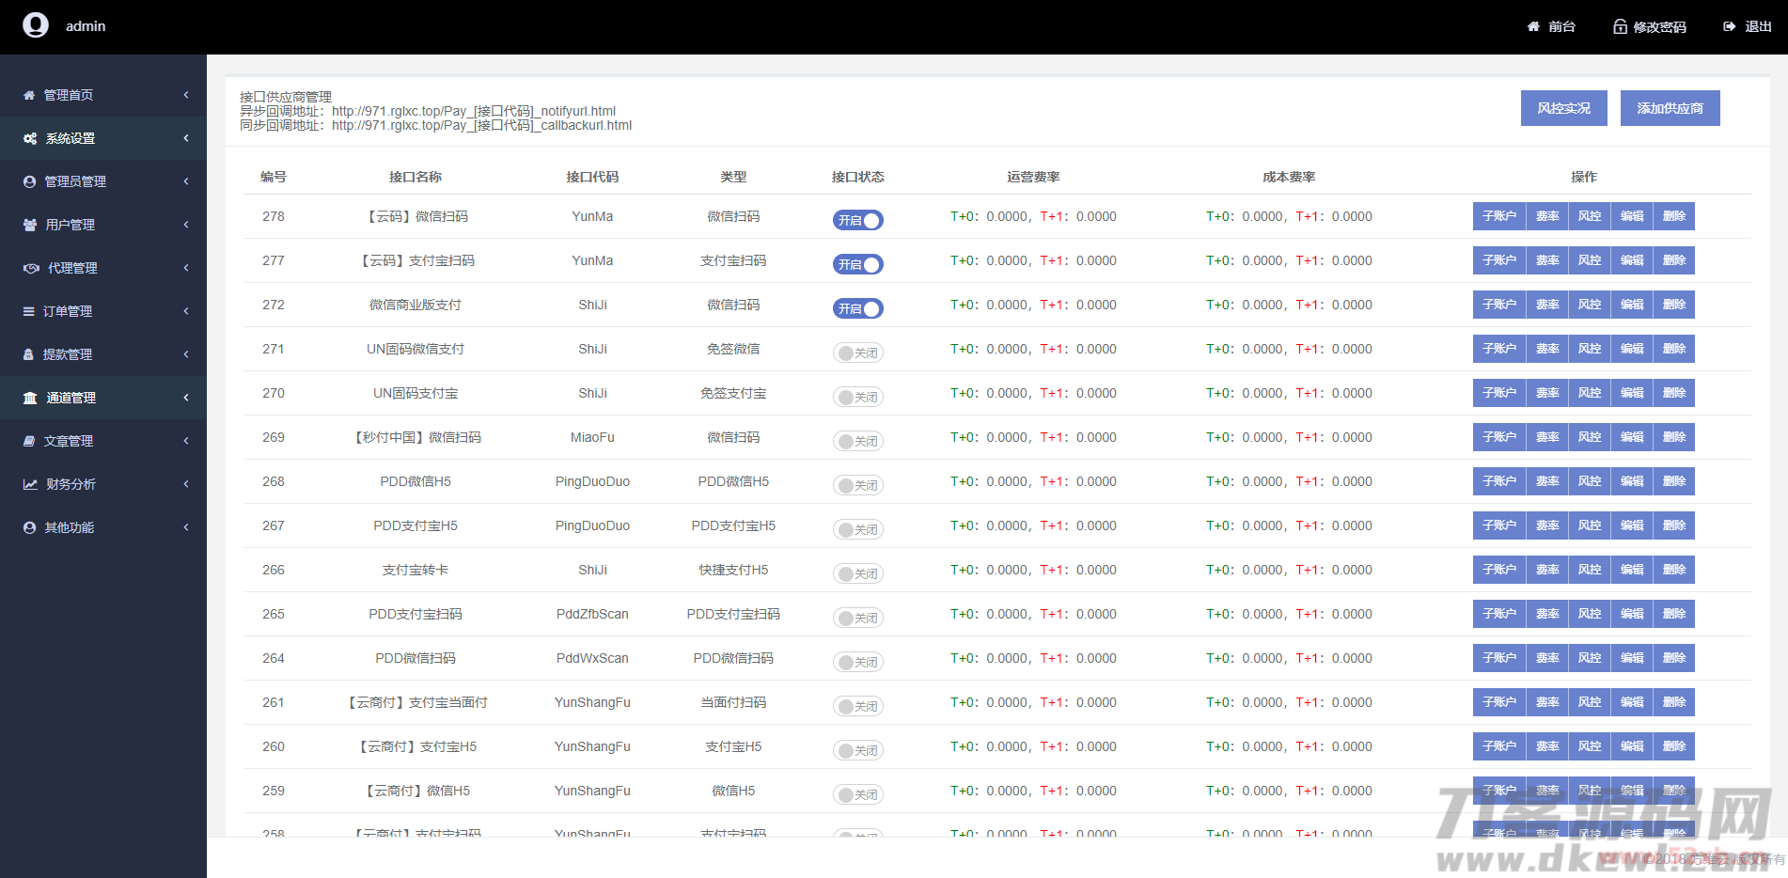Image resolution: width=1788 pixels, height=878 pixels.
Task: Expand the 其他功能 chevron
Action: click(x=186, y=527)
